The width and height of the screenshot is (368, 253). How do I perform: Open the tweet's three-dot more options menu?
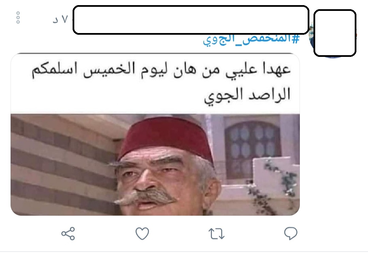click(18, 18)
